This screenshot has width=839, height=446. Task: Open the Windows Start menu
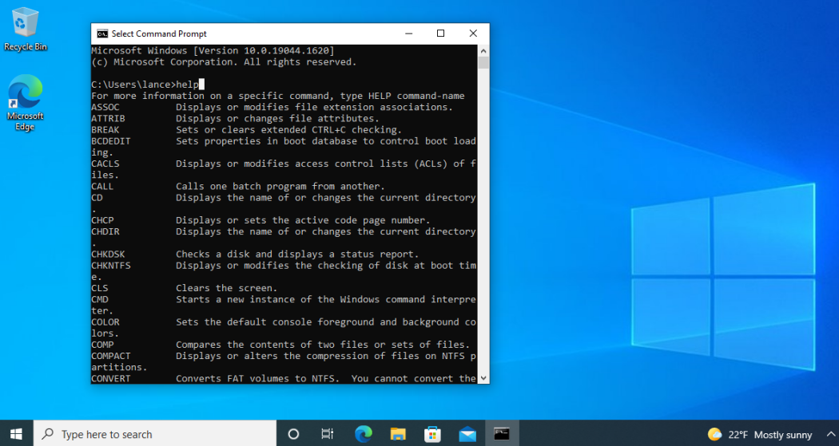[x=16, y=434]
